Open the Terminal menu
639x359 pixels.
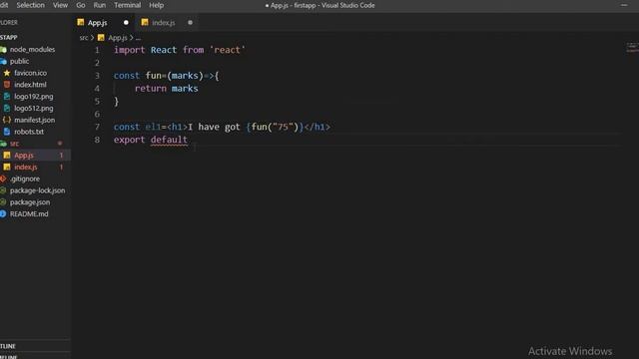127,5
